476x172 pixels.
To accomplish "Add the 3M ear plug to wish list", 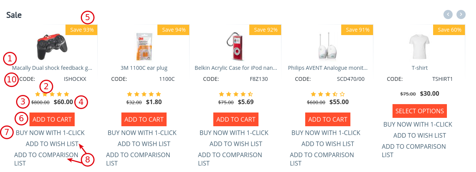I will (144, 144).
